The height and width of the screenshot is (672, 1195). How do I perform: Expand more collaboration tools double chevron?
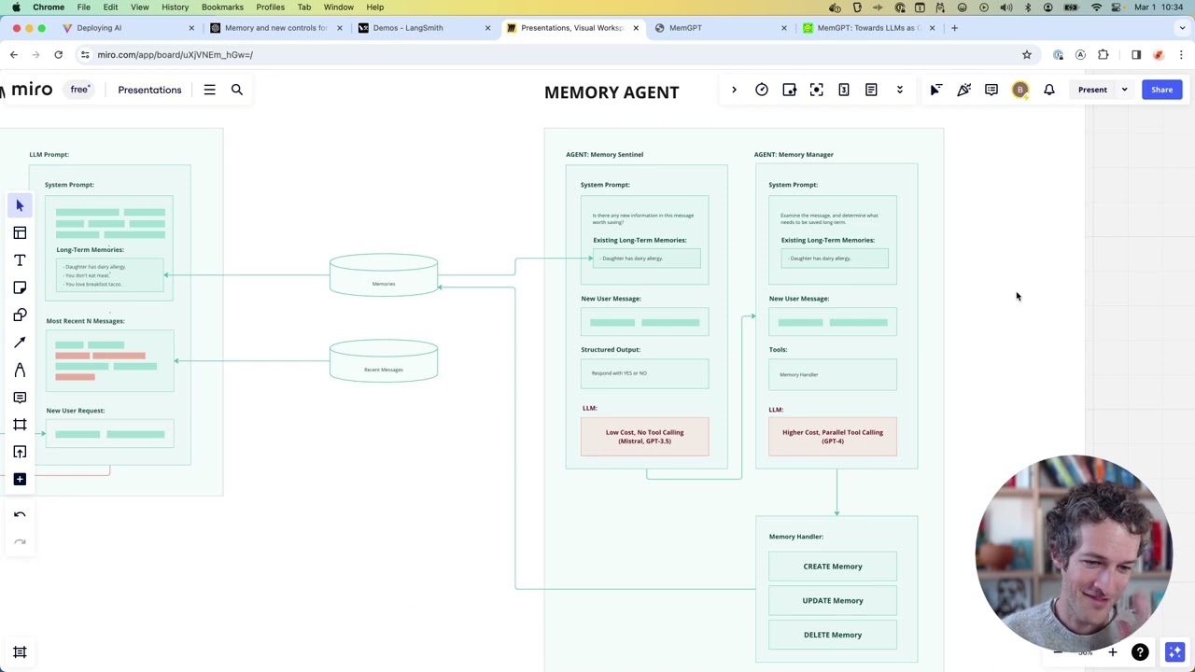click(900, 90)
